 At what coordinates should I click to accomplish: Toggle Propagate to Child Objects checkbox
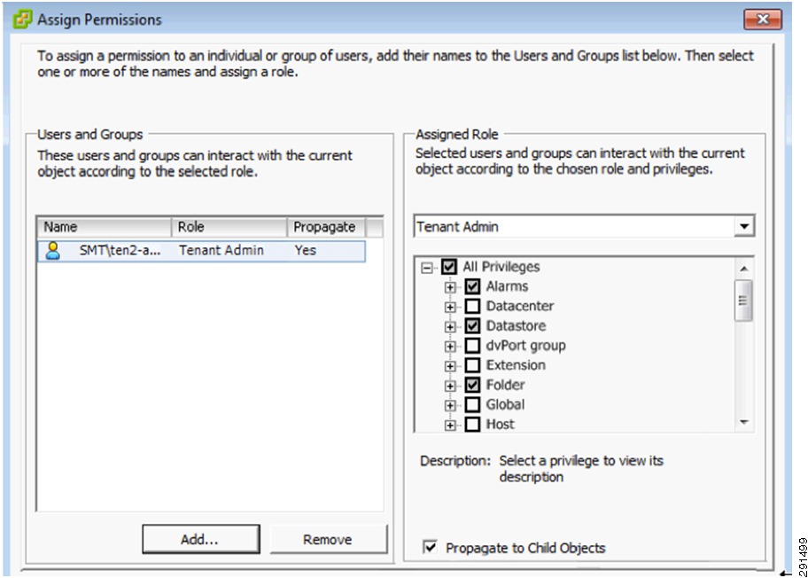[x=430, y=547]
